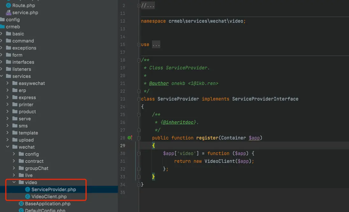Click VideoClient in the return statement
Image resolution: width=349 pixels, height=212 pixels.
click(219, 161)
